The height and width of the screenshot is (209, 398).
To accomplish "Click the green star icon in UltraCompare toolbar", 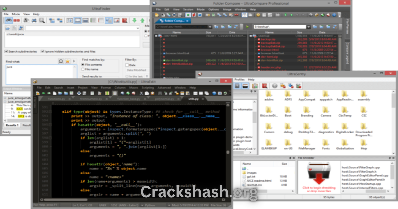I will pyautogui.click(x=188, y=15).
